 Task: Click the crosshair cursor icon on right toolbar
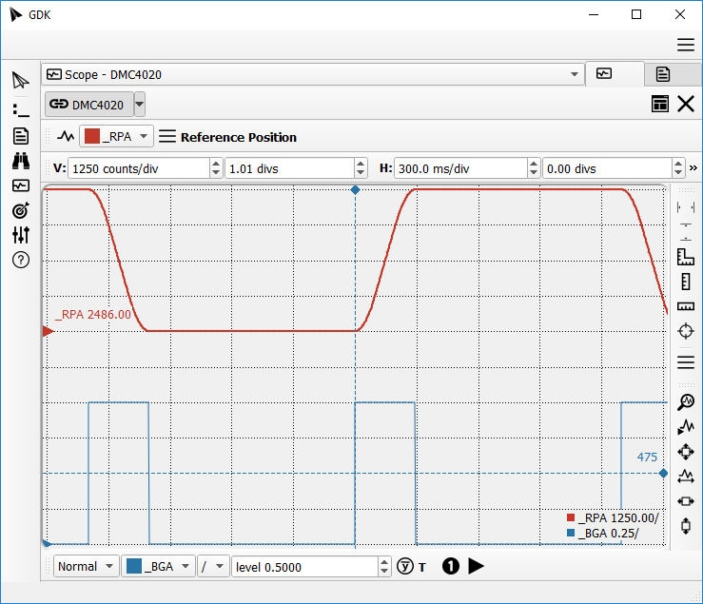click(x=685, y=331)
